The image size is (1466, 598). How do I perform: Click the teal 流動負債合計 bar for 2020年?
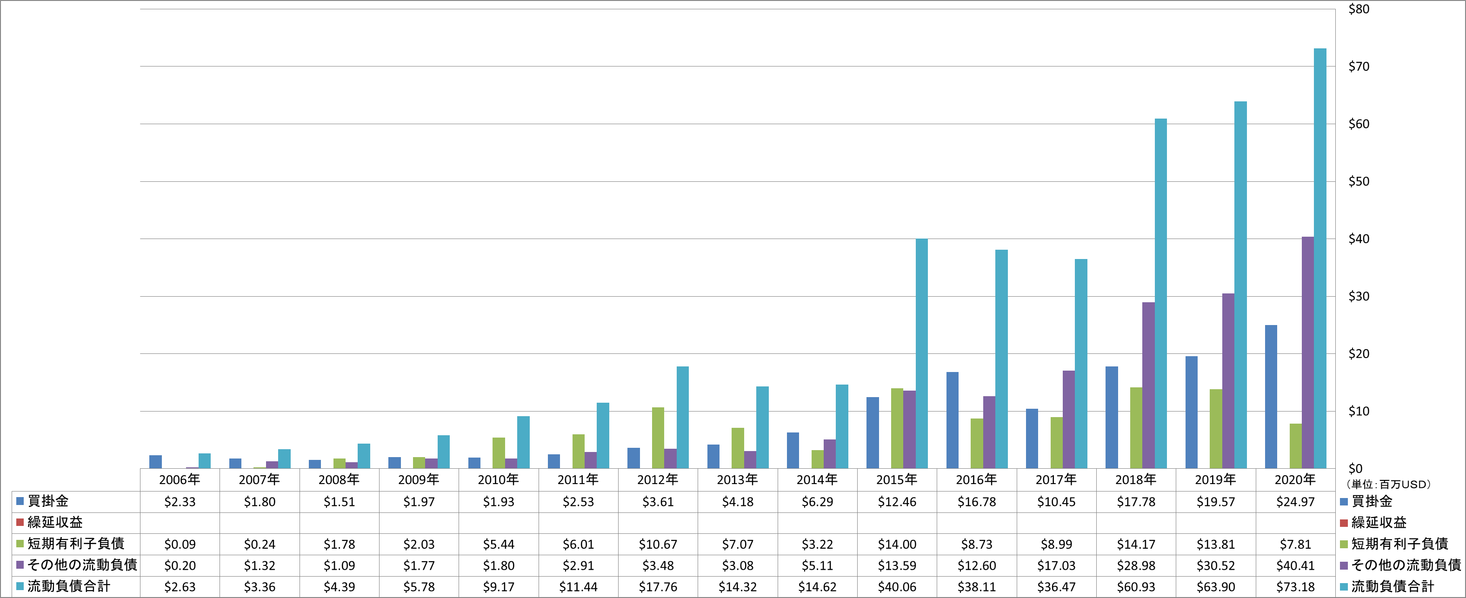point(1320,259)
